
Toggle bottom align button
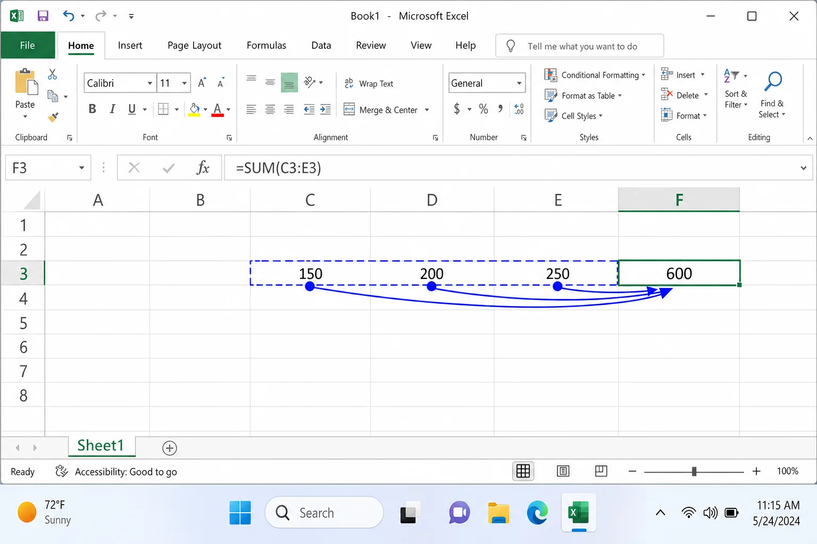[289, 82]
